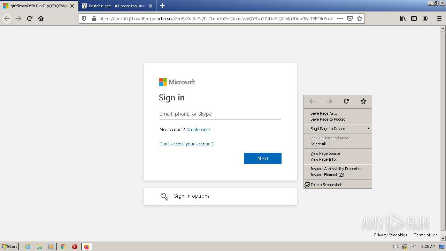Click the Email, phone, or Skype field
Screen dimensions: 446x251
pos(220,114)
